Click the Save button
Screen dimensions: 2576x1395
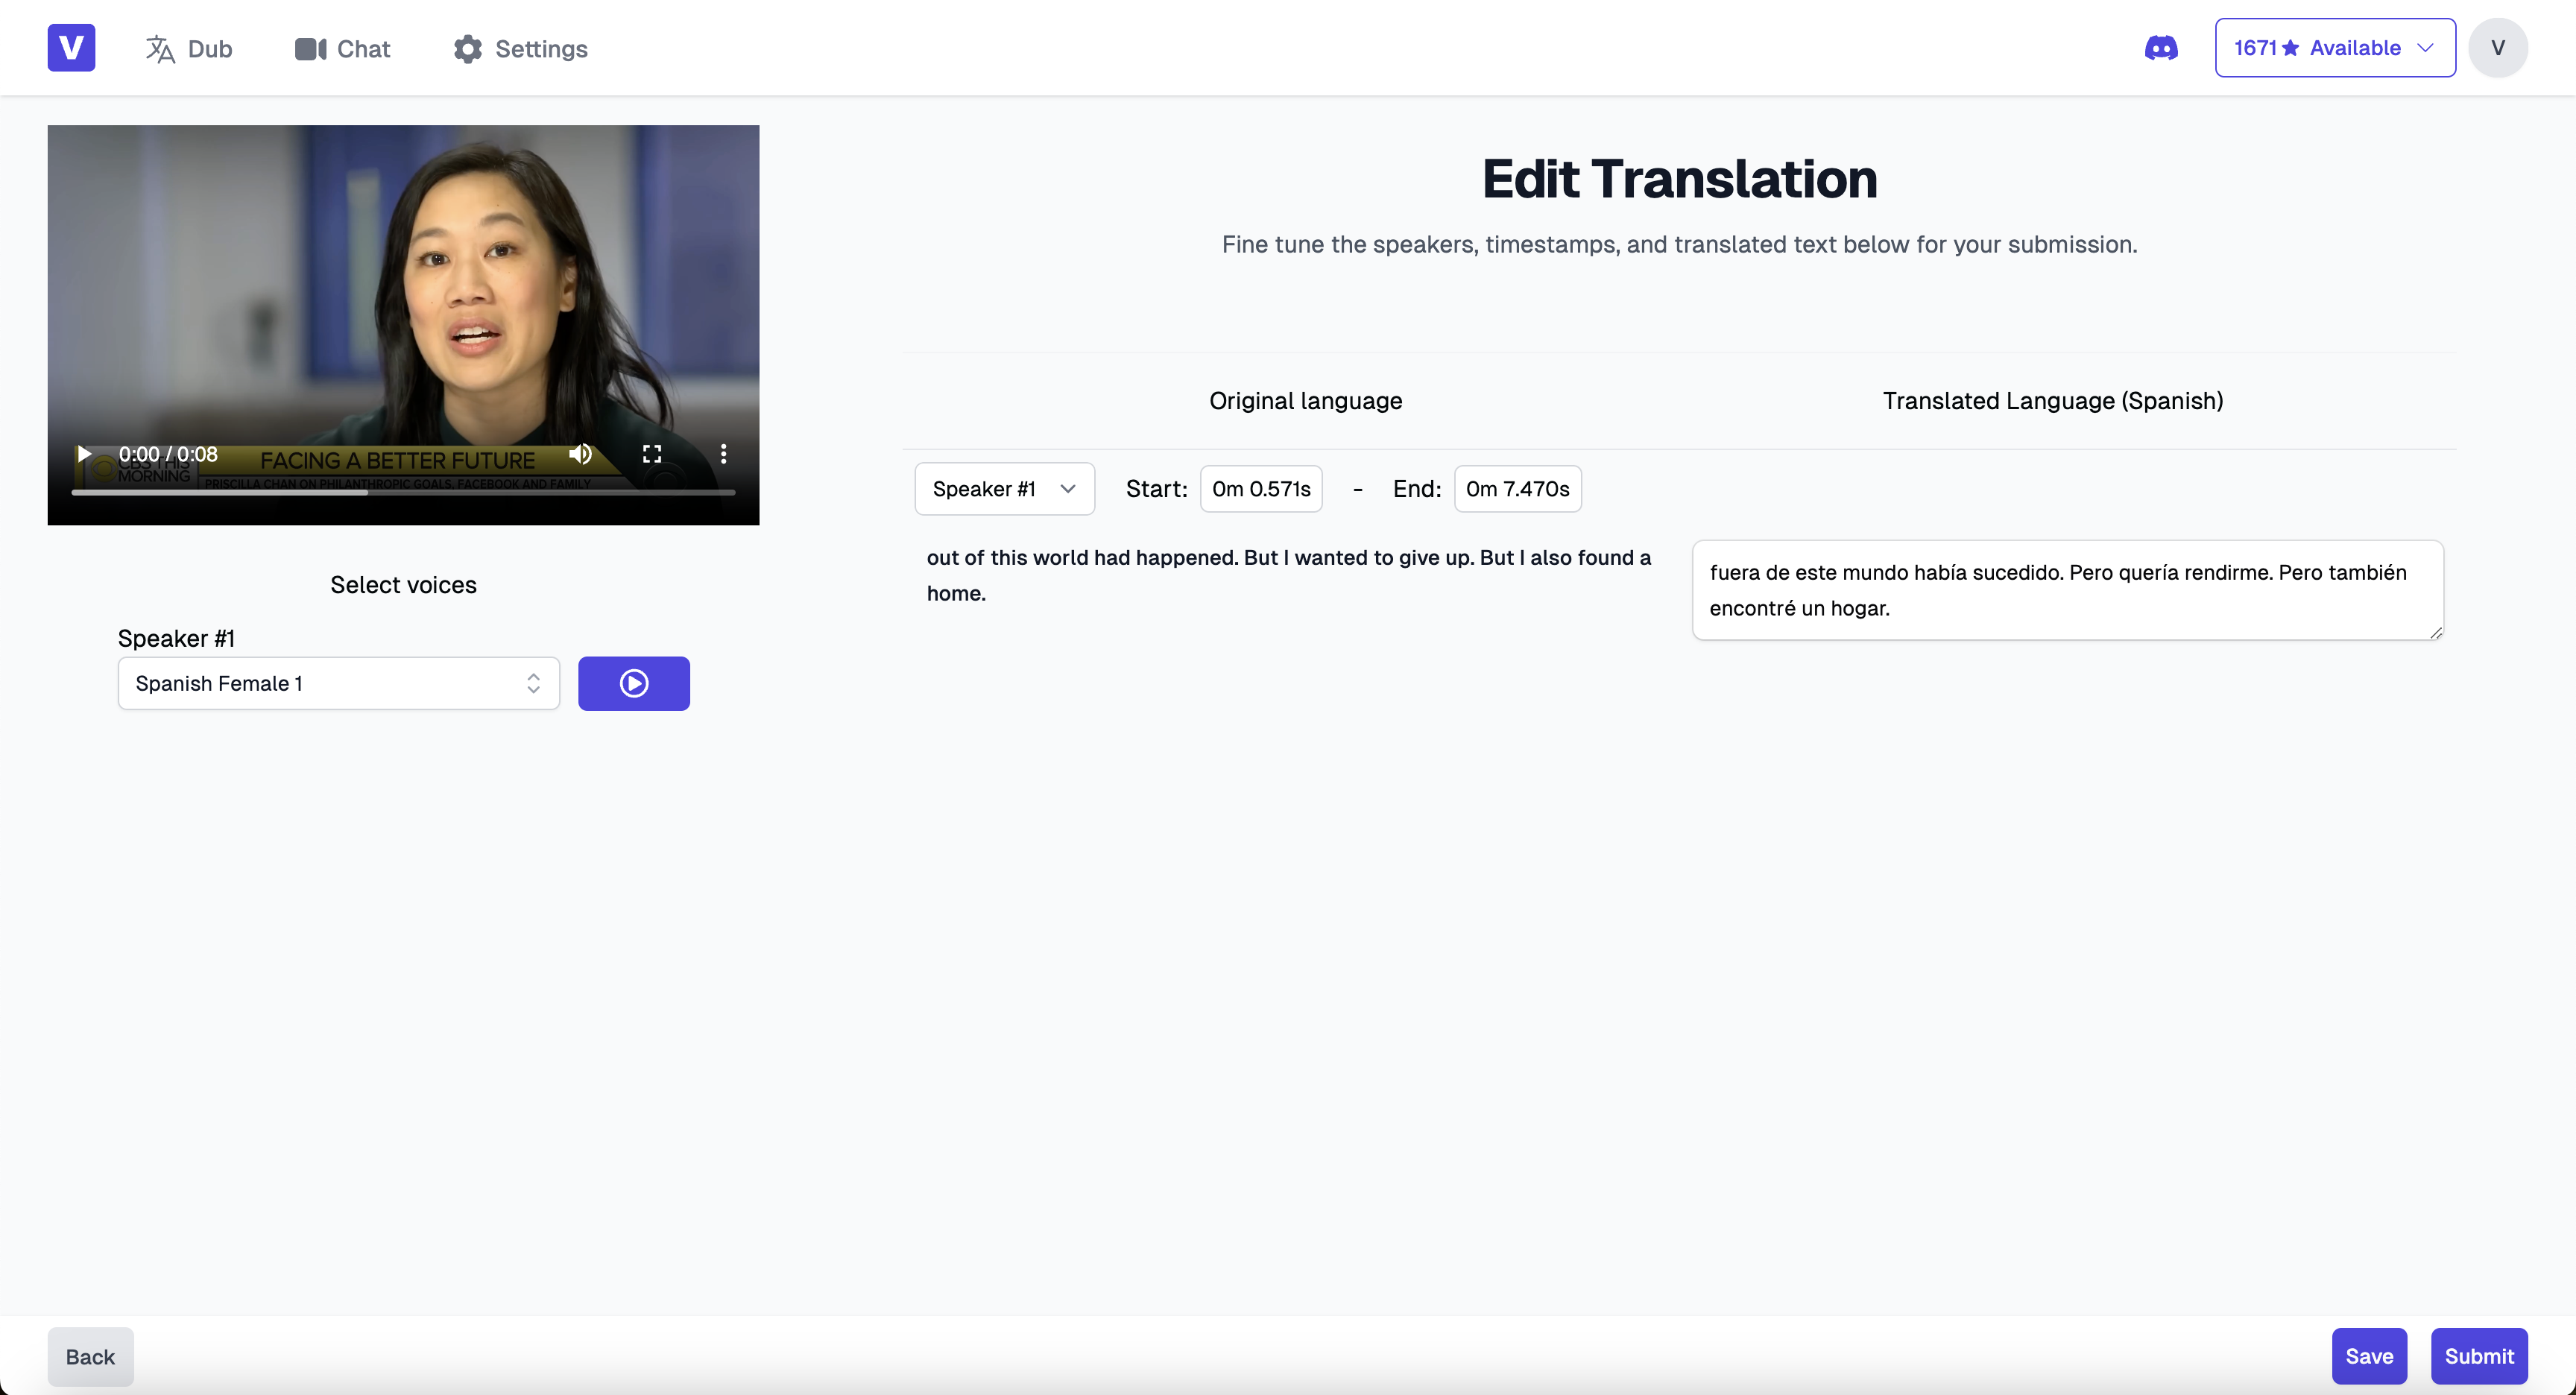[x=2368, y=1356]
